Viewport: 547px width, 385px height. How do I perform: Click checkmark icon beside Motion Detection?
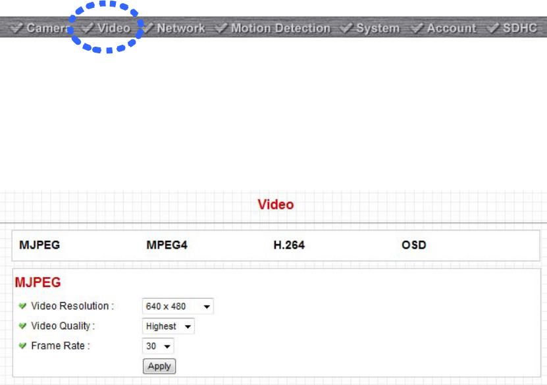pos(221,28)
